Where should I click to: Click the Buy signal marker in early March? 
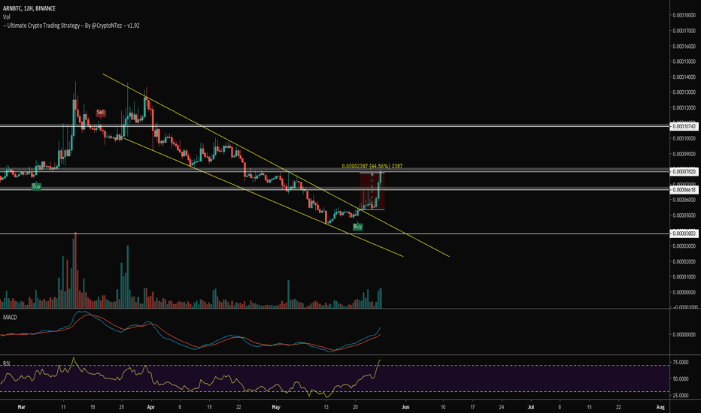[x=36, y=186]
